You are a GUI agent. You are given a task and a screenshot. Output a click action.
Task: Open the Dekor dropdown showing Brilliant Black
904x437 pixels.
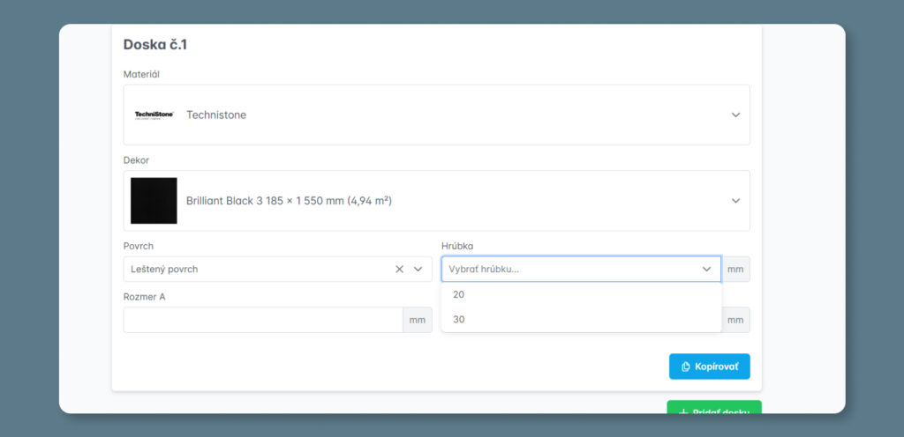coord(436,201)
